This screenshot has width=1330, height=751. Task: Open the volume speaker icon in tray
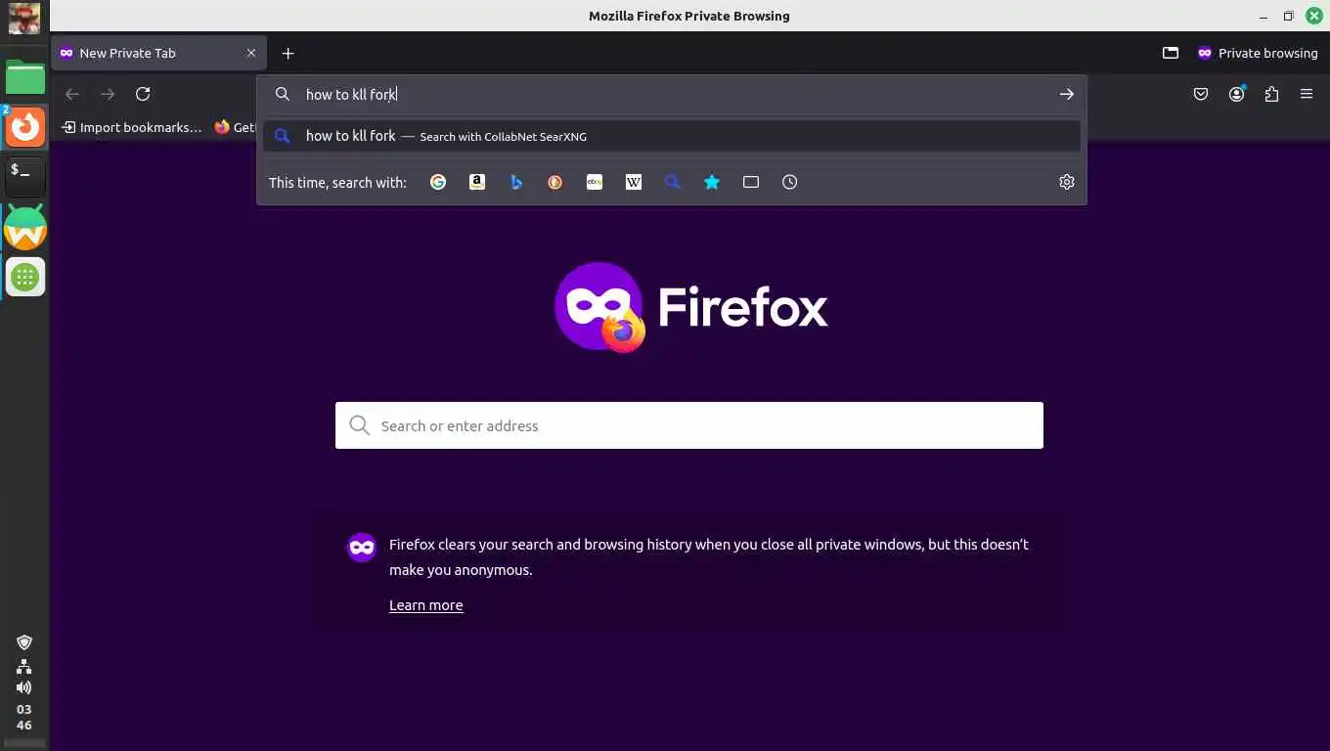[x=24, y=687]
